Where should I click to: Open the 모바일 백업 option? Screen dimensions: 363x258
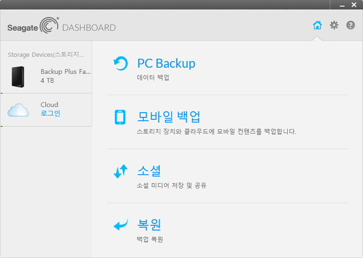(169, 117)
